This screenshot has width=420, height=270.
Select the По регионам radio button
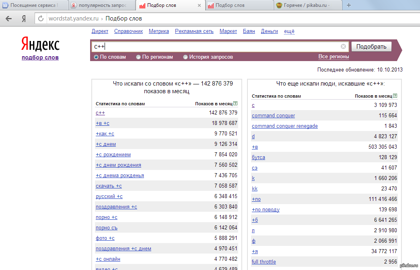coord(138,57)
